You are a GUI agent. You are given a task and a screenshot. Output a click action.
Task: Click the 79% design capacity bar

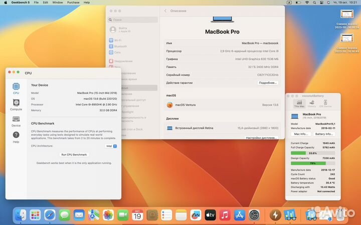coord(313,163)
